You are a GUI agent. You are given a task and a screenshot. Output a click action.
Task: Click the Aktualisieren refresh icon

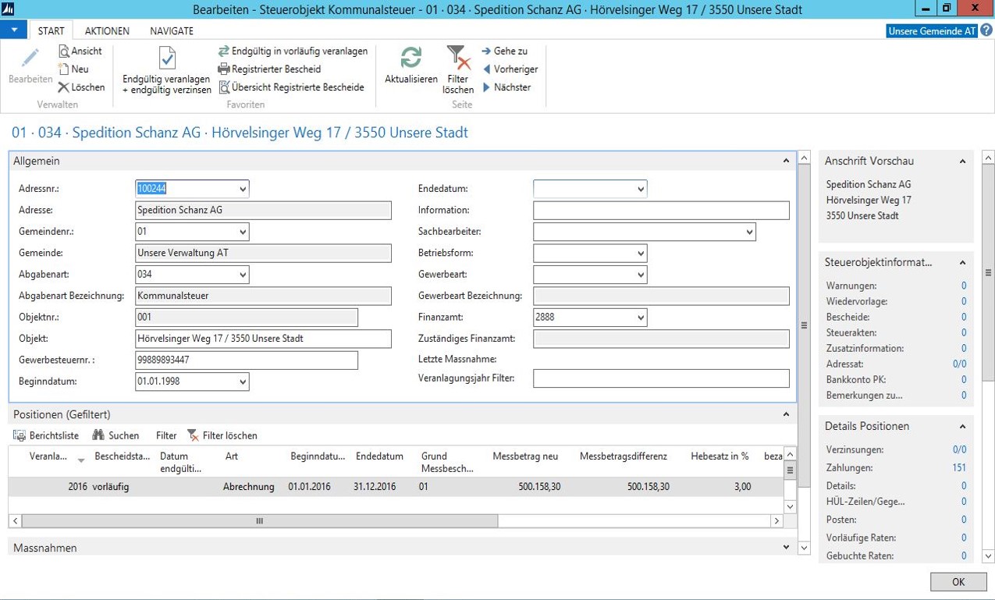[x=410, y=59]
